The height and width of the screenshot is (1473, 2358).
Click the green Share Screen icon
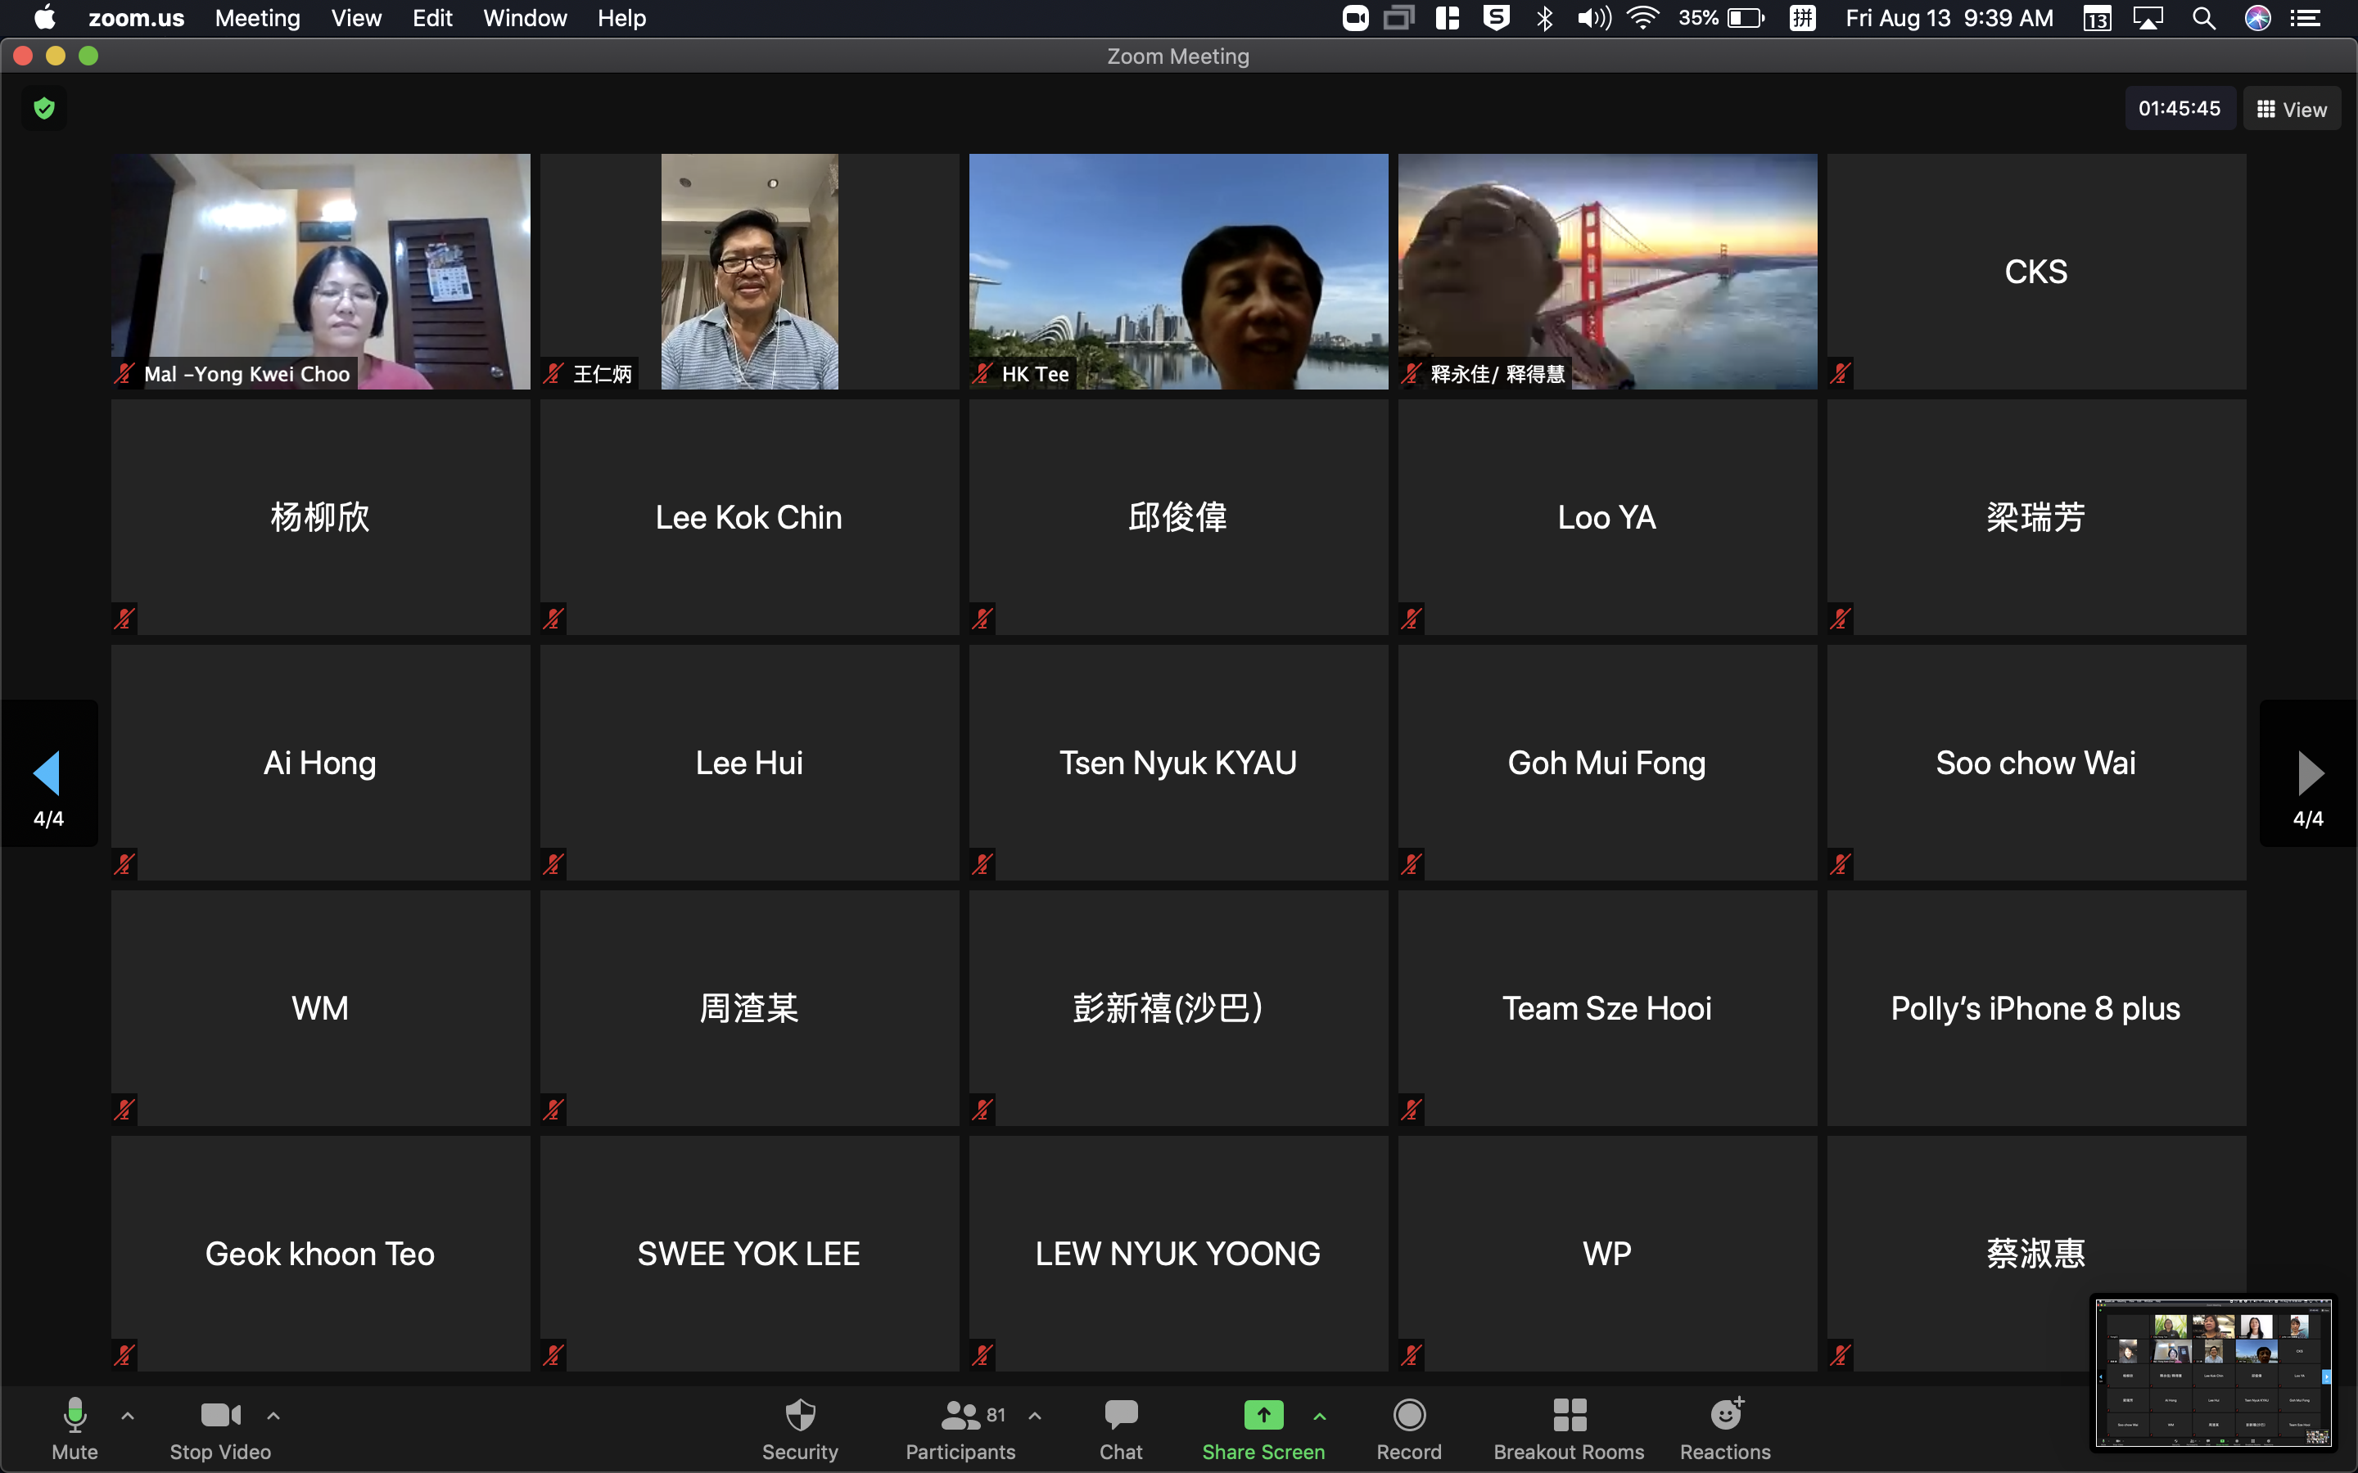click(x=1263, y=1415)
